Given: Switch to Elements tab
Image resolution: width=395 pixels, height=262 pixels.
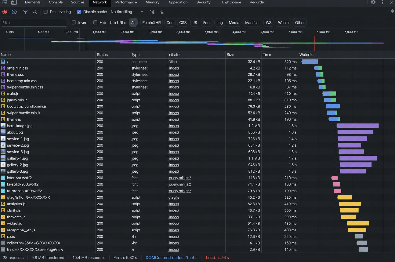Looking at the screenshot, I should coord(33,3).
